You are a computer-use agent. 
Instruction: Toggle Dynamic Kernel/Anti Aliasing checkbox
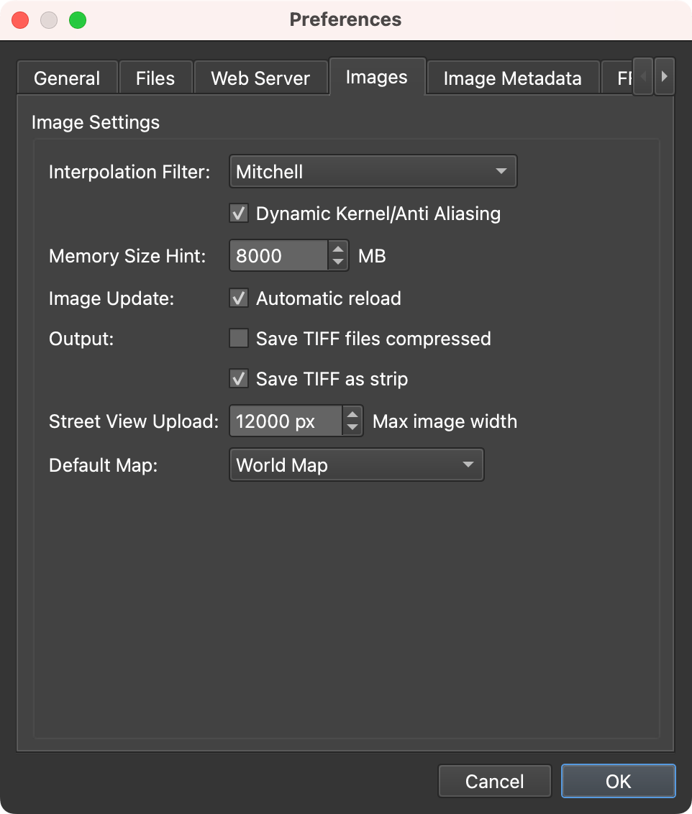pyautogui.click(x=238, y=214)
